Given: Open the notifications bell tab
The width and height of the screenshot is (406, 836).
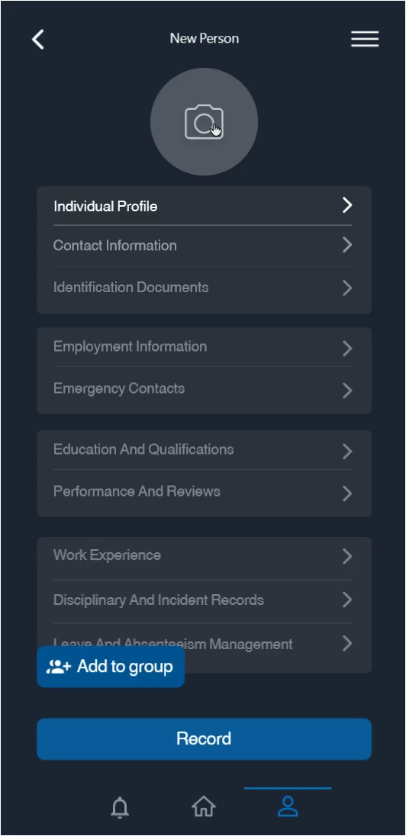Looking at the screenshot, I should (x=120, y=808).
